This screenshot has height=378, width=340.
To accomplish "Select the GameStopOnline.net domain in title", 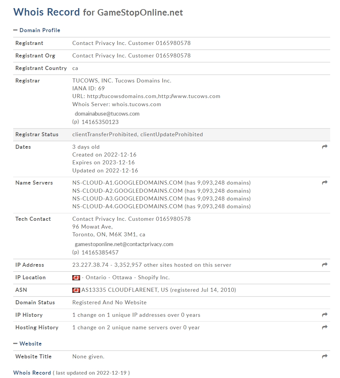I will tap(140, 13).
